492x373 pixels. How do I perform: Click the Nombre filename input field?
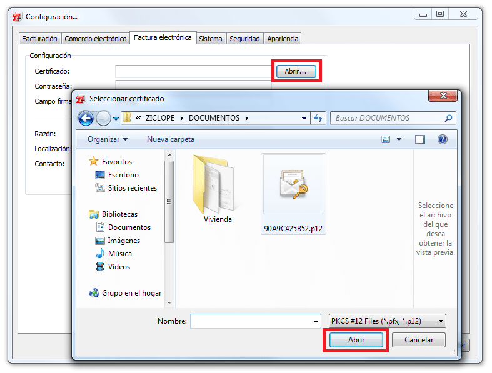point(250,321)
